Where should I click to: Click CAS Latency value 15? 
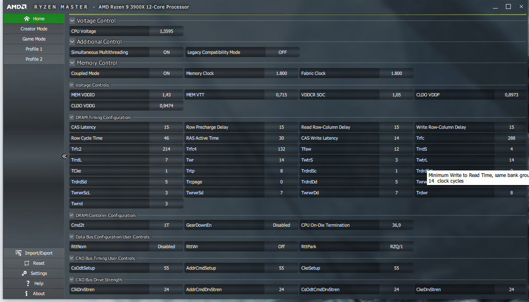click(166, 127)
